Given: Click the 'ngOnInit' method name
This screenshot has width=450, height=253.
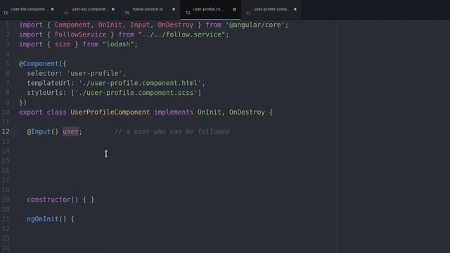Looking at the screenshot, I should coord(43,219).
